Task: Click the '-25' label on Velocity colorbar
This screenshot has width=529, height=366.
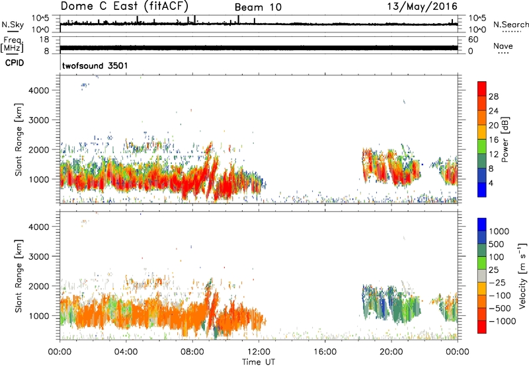Action: coord(497,283)
